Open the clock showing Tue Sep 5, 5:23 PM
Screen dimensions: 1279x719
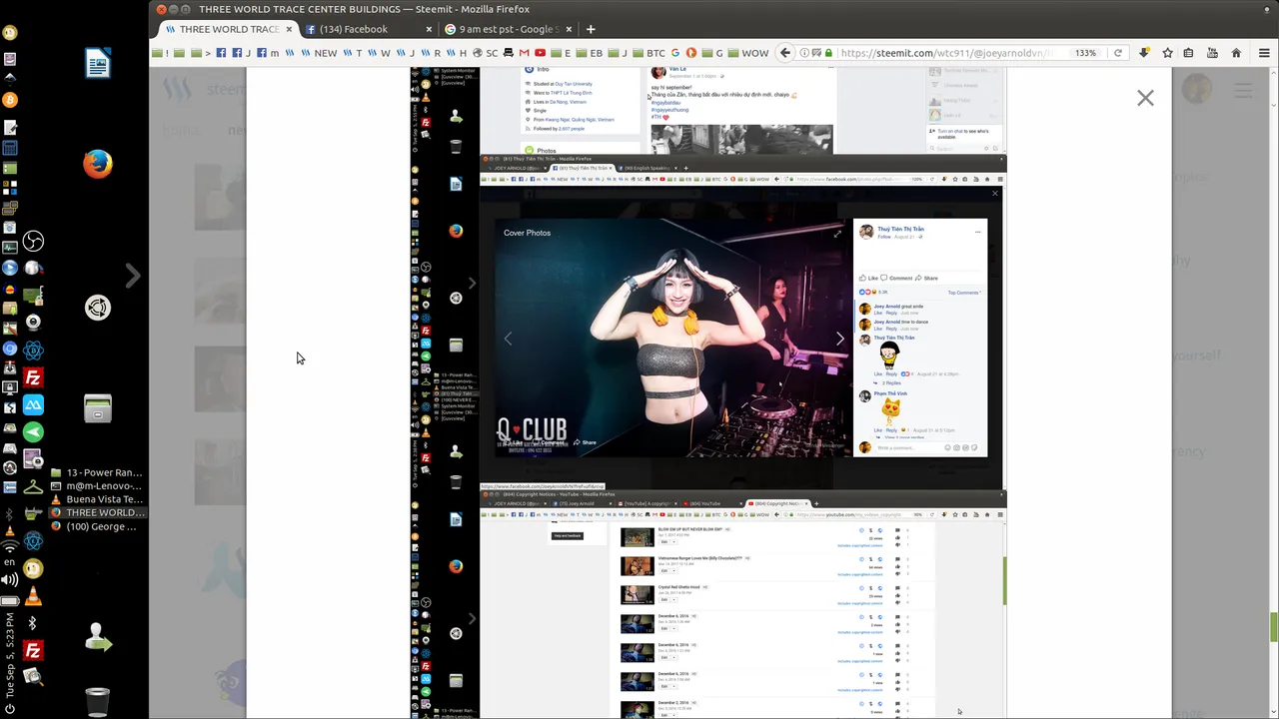(x=10, y=655)
